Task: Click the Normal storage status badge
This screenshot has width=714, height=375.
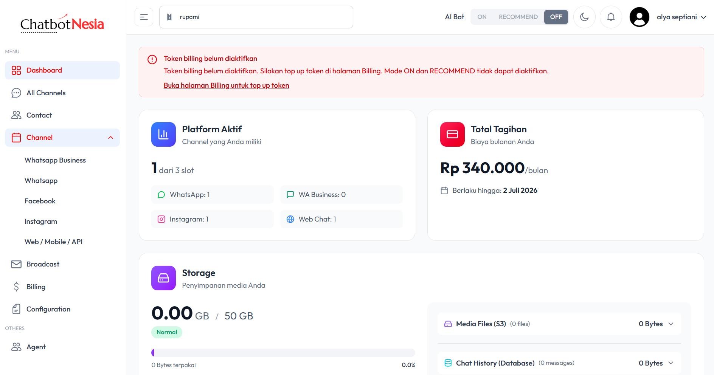Action: pyautogui.click(x=167, y=332)
